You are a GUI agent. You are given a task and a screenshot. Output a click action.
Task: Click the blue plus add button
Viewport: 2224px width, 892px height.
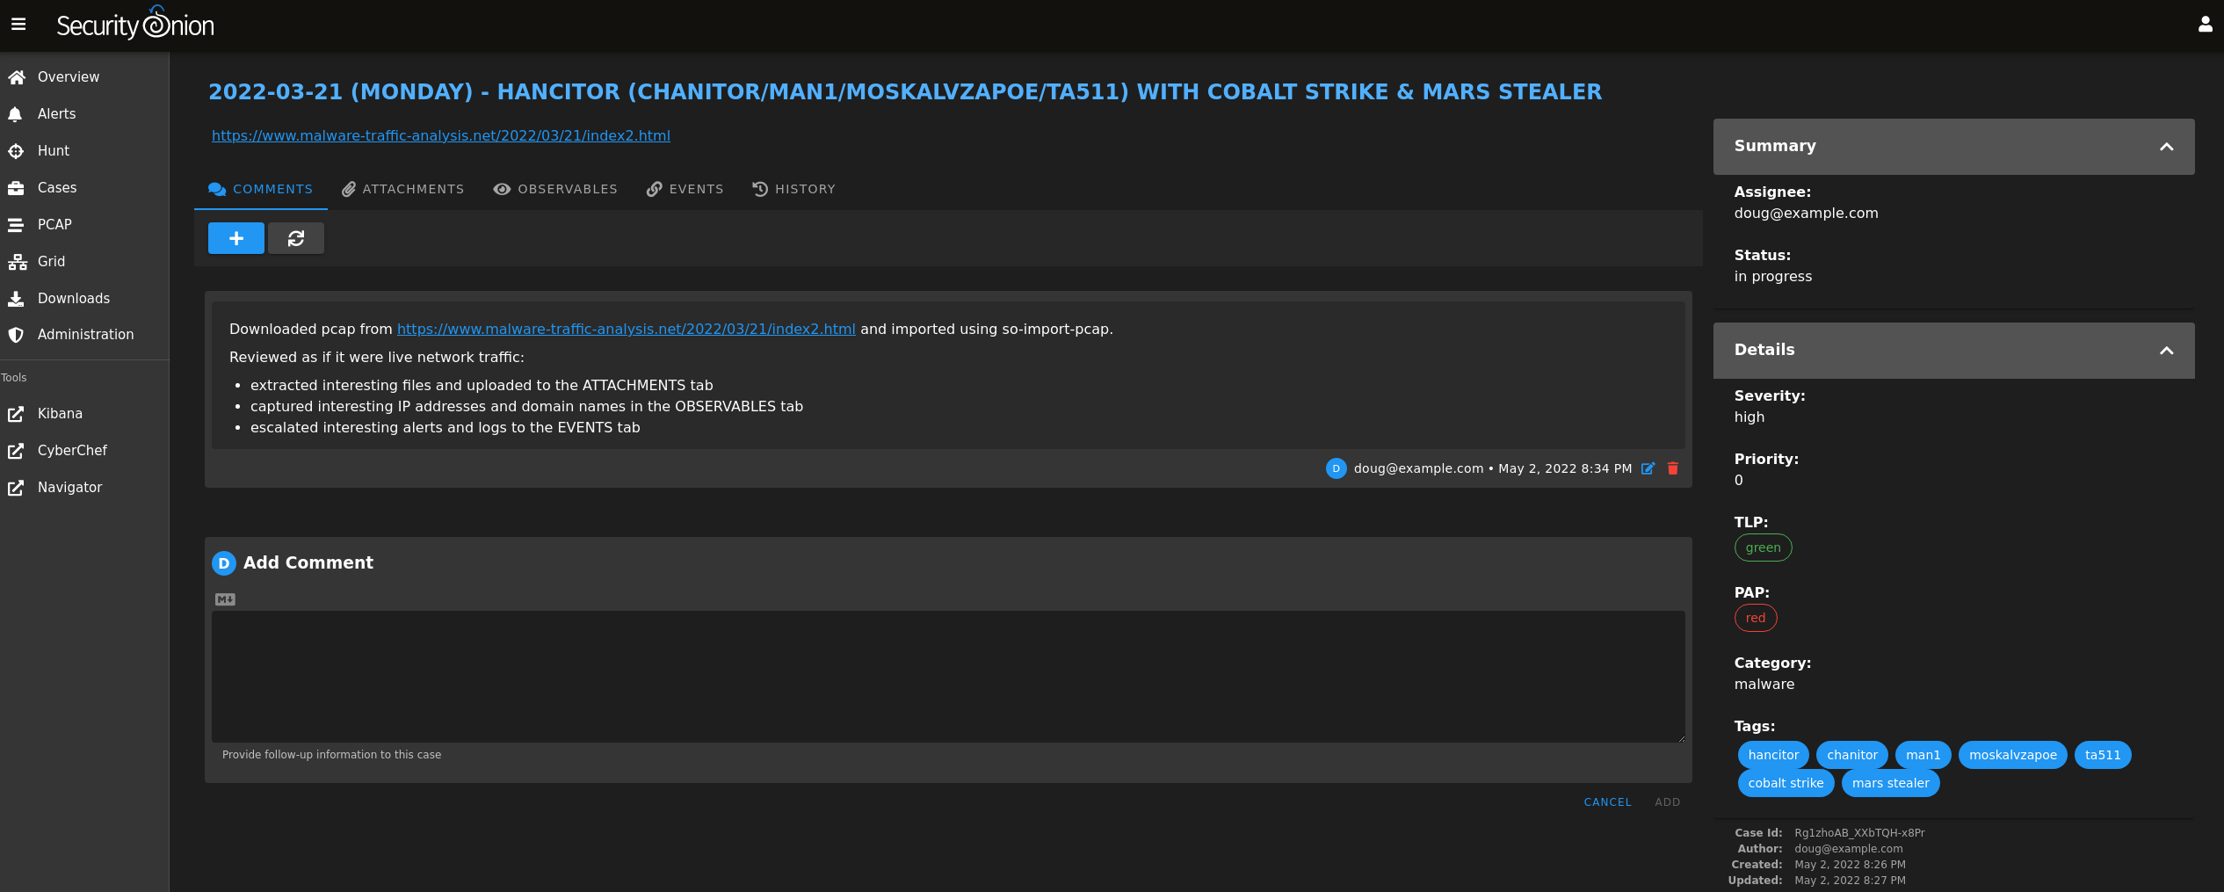pyautogui.click(x=236, y=238)
